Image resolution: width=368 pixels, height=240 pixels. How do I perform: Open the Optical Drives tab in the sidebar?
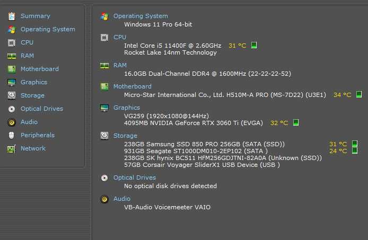[41, 109]
